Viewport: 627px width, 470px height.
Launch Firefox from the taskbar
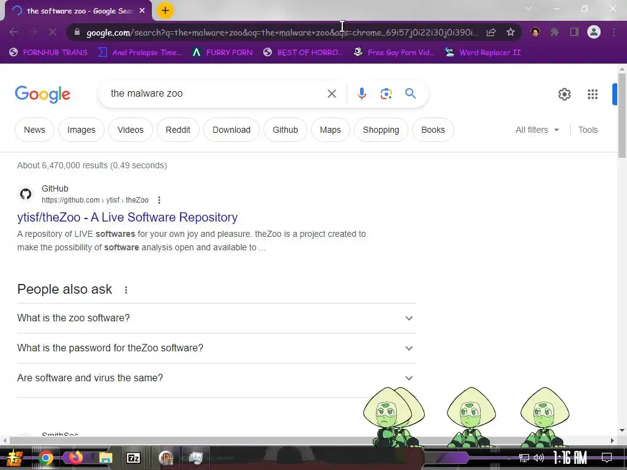click(x=75, y=458)
